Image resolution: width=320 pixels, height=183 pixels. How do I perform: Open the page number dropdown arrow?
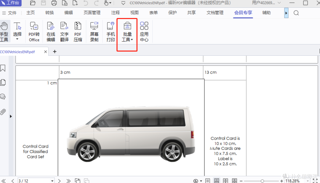(52, 181)
